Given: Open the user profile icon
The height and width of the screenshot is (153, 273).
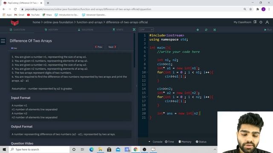Looking at the screenshot, I should (x=267, y=22).
